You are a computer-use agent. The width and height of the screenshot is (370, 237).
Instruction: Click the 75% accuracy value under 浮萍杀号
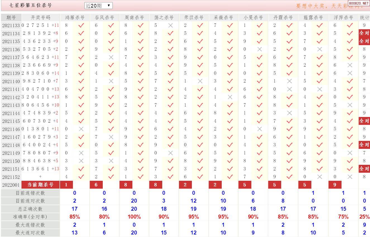343,217
